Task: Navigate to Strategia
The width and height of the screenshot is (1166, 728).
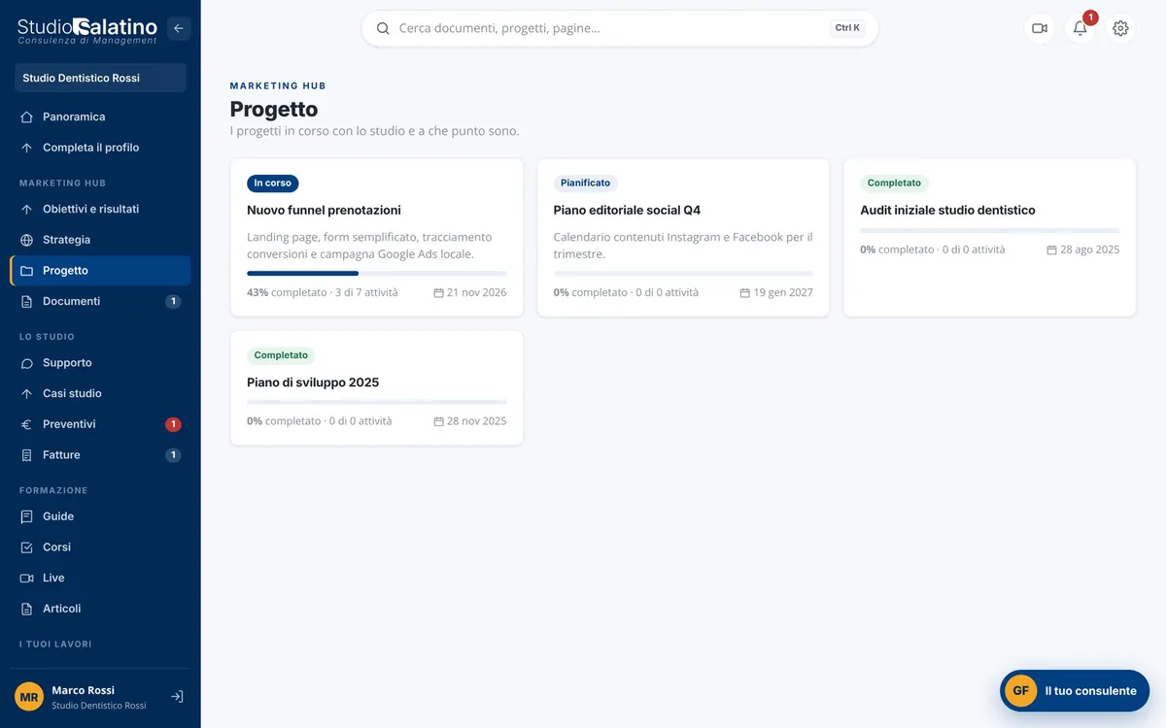Action: pos(100,240)
